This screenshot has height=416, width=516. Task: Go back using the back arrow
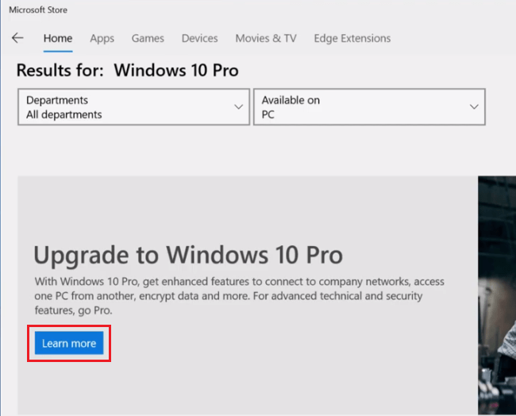coord(17,38)
